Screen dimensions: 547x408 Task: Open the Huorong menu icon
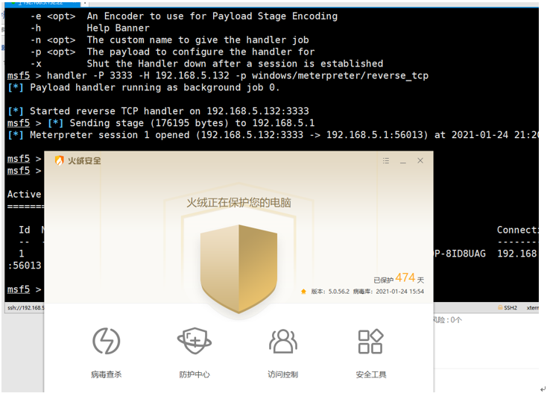pyautogui.click(x=386, y=160)
